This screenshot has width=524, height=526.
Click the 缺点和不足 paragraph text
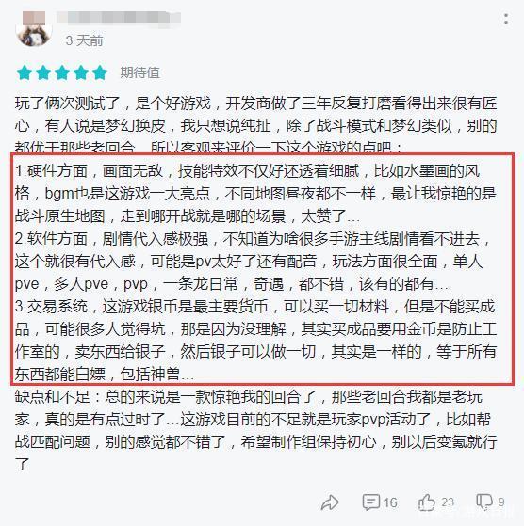[255, 430]
